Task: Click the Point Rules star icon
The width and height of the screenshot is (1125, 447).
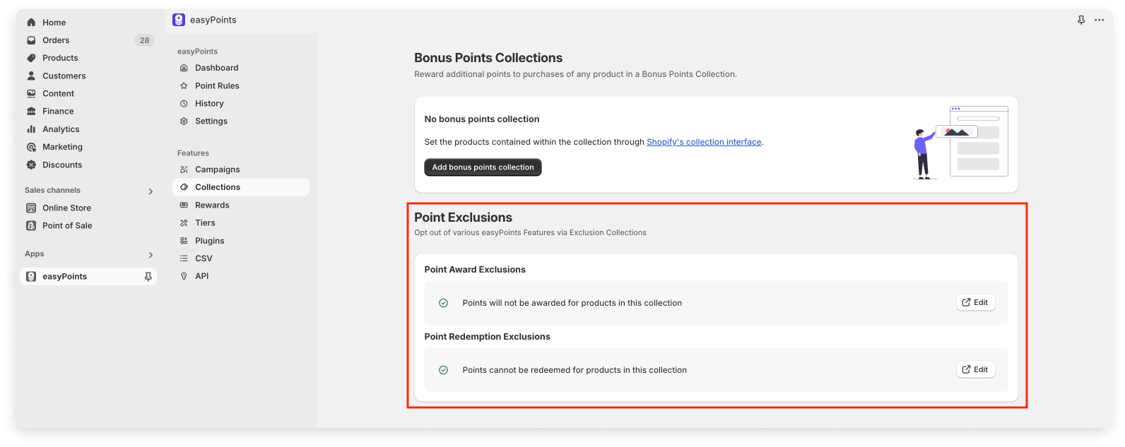Action: (x=184, y=85)
